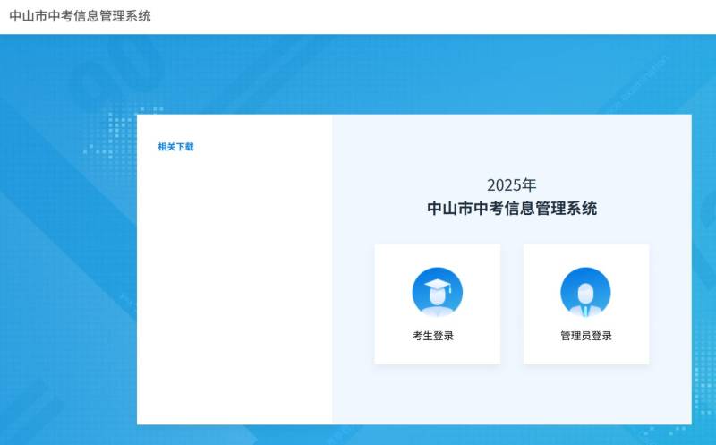
Task: Click the gap between the two login cards
Action: [x=511, y=304]
